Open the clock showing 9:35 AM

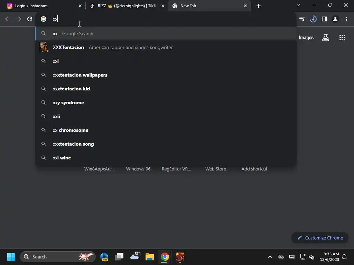[329, 257]
